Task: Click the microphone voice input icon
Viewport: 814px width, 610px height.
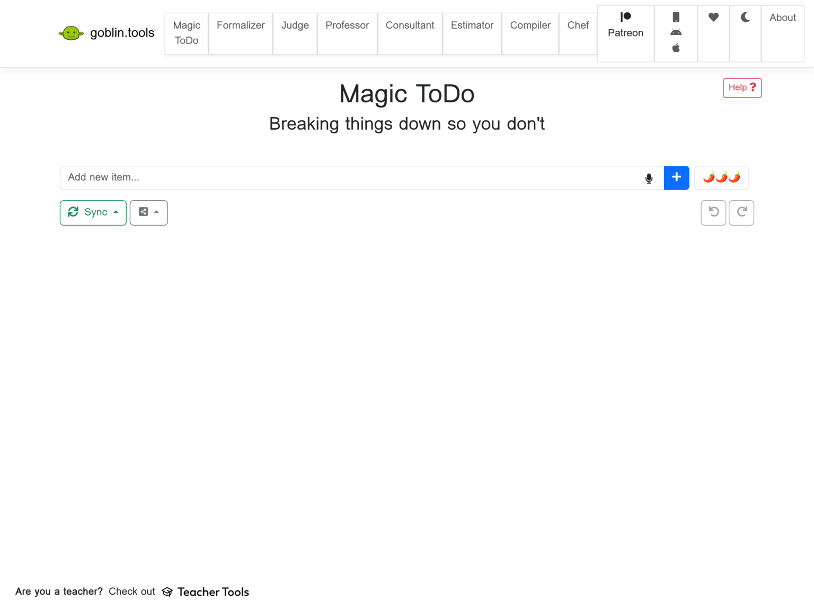Action: pyautogui.click(x=649, y=178)
